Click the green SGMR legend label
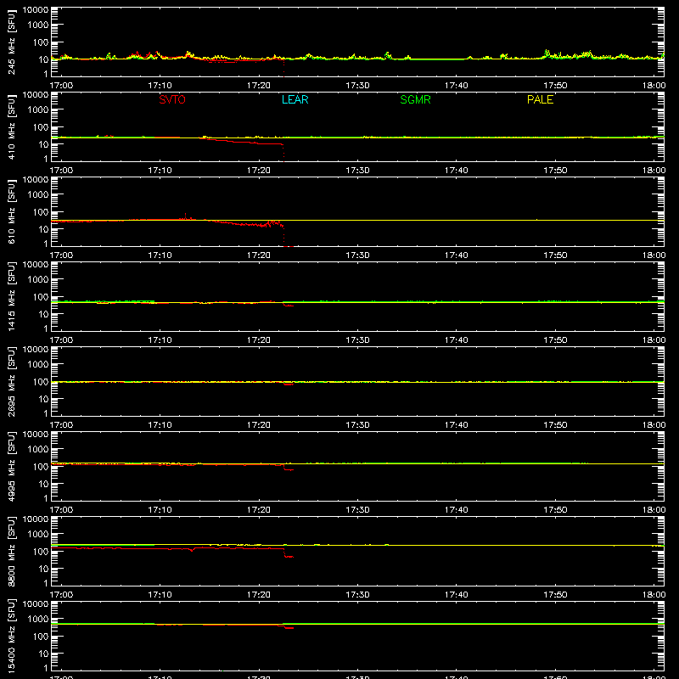Screen dimensions: 679x679 click(415, 99)
